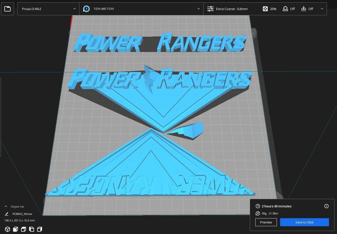Viewport: 337px width, 234px height.
Task: Switch to right side view cube
Action: click(x=40, y=229)
